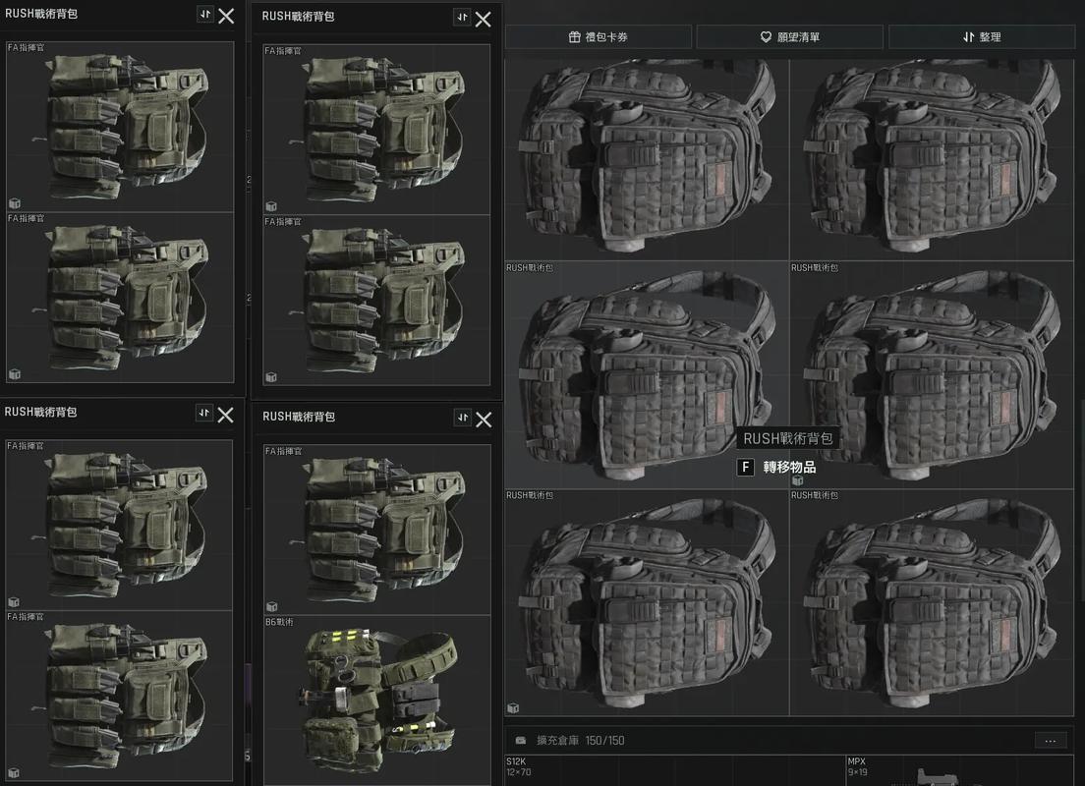Click cube icon on FA指揮官 above B6戰術
This screenshot has height=786, width=1085.
(x=271, y=606)
